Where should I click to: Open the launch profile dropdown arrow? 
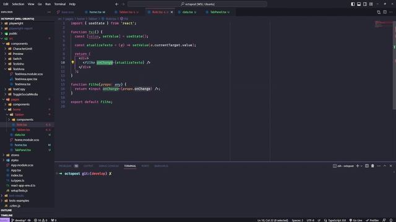pos(361,166)
